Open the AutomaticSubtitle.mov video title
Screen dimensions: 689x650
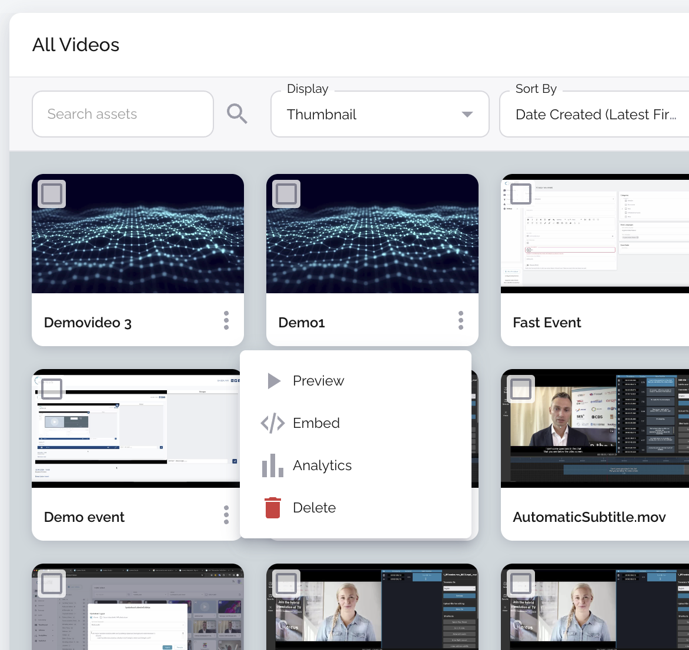589,517
